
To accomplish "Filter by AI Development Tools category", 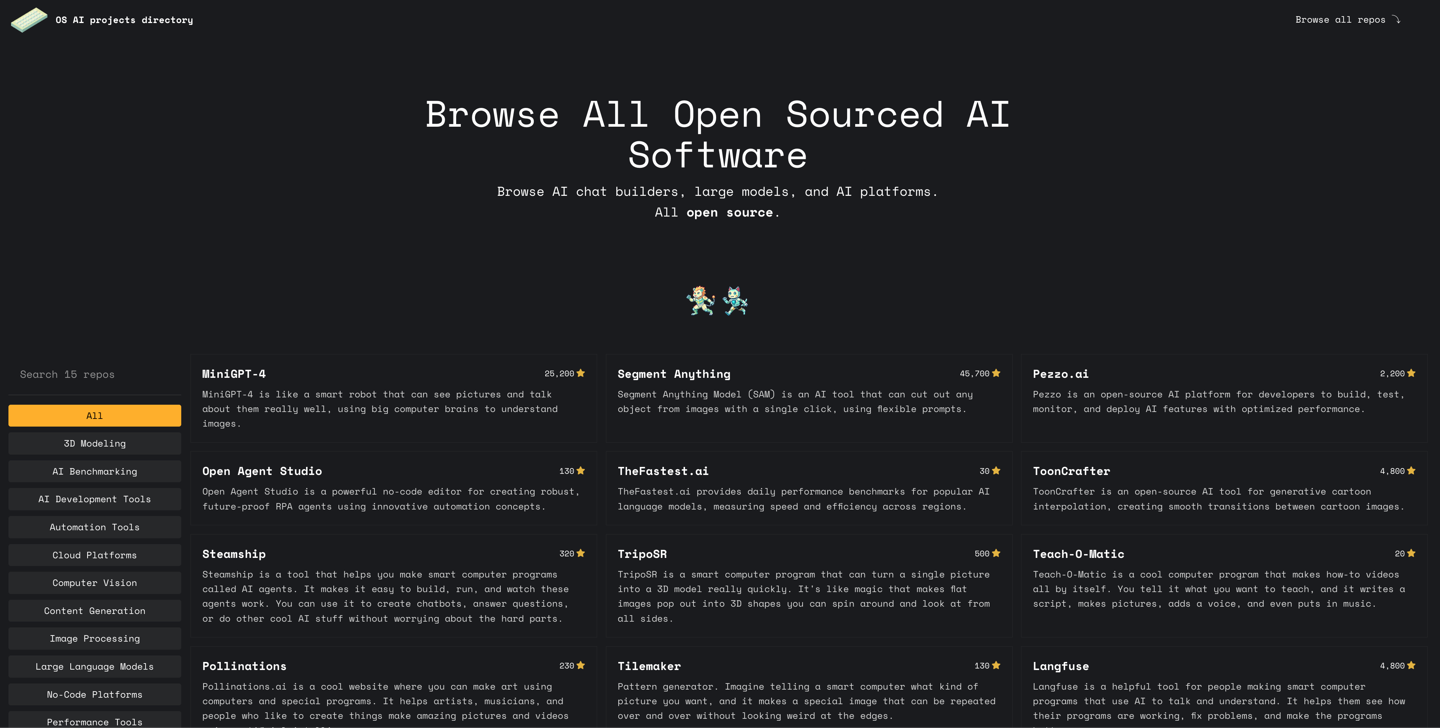I will [94, 499].
